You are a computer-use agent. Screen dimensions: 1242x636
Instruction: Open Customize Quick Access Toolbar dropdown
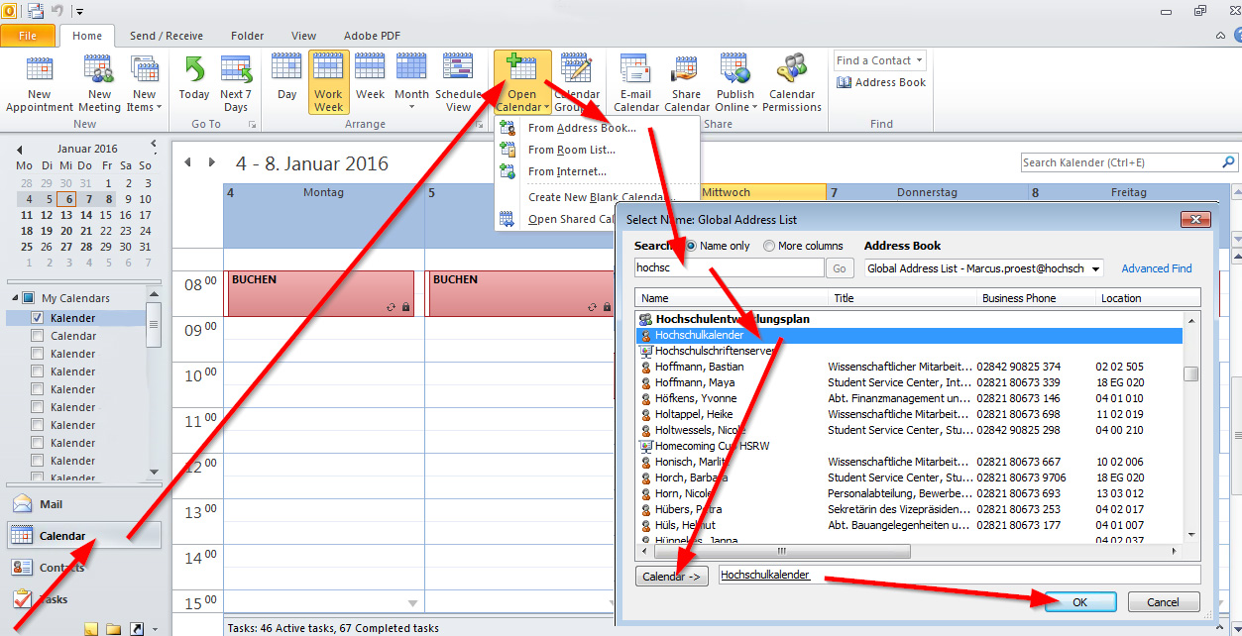tap(79, 12)
